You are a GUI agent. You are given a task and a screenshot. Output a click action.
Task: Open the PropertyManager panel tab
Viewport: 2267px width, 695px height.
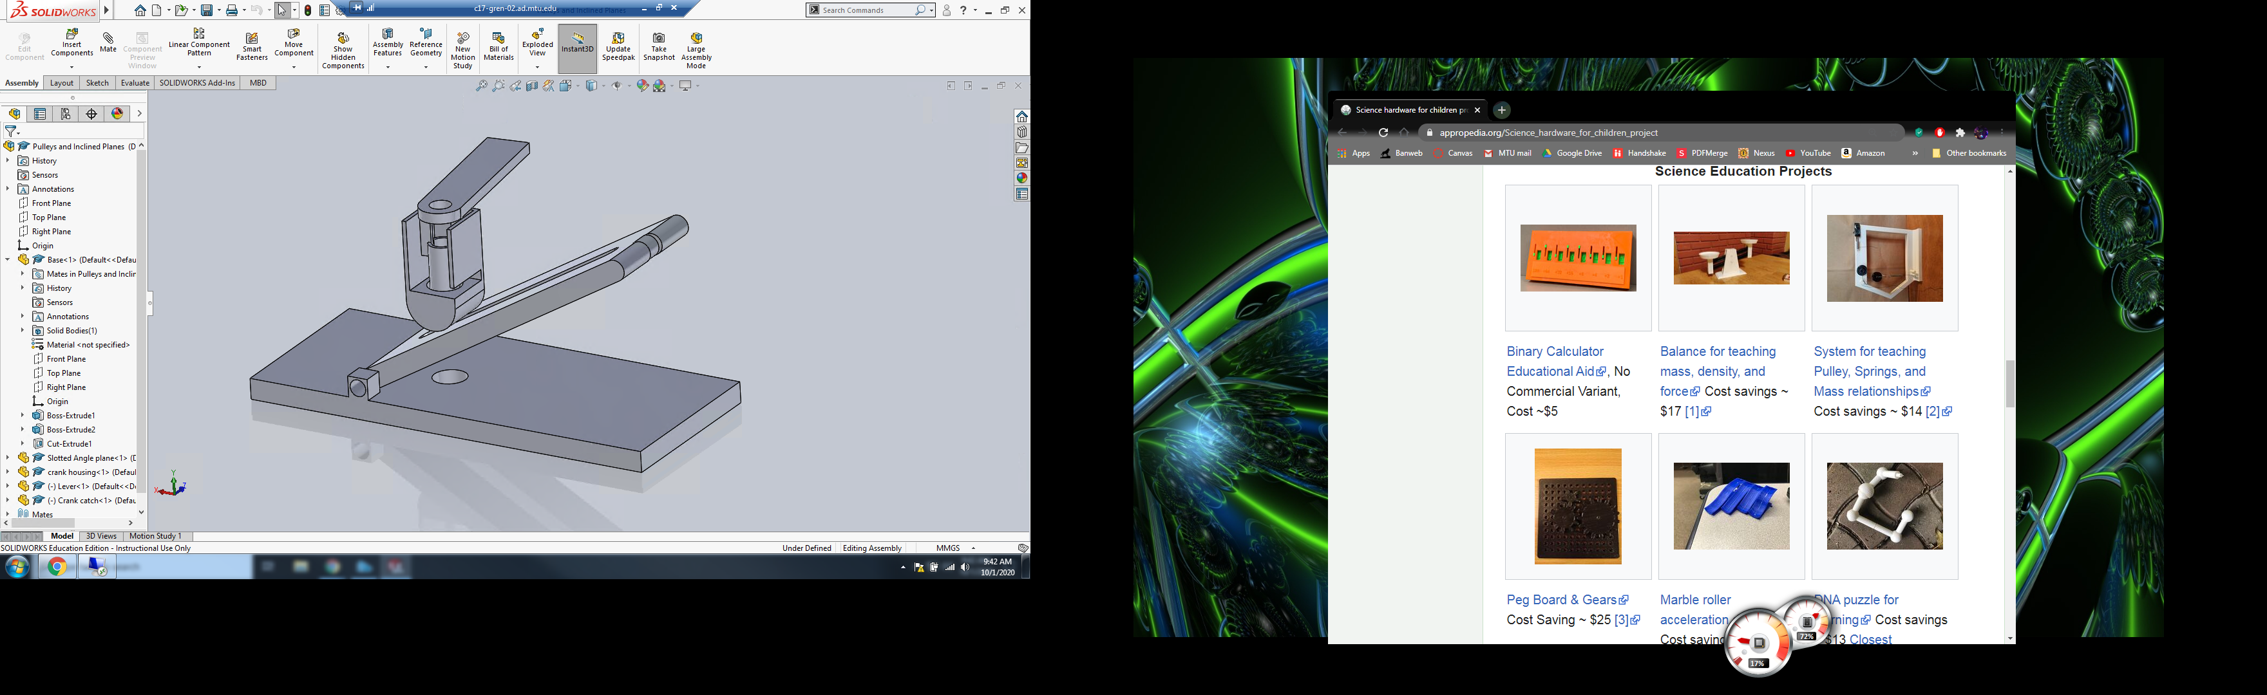[41, 115]
